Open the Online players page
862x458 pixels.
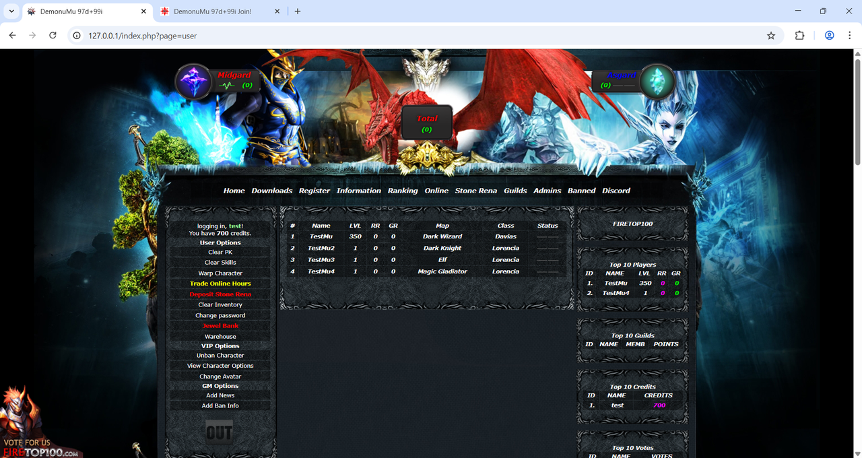436,191
